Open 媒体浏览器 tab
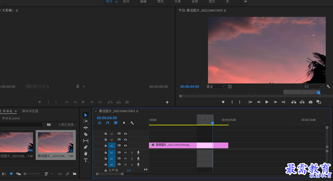 click(30, 111)
